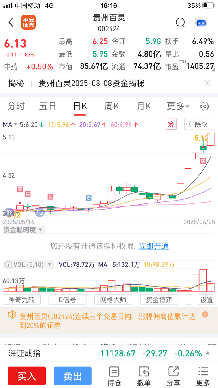This screenshot has width=218, height=388.
Task: Expand the MA indicator dropdown
Action: click(10, 124)
